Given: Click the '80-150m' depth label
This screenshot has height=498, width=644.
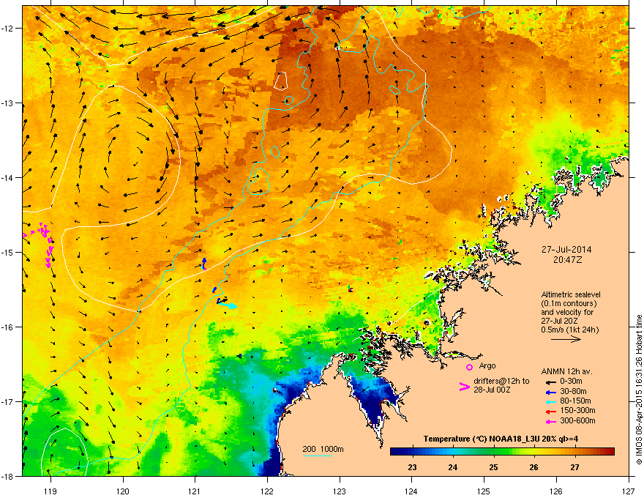Looking at the screenshot, I should (x=575, y=401).
